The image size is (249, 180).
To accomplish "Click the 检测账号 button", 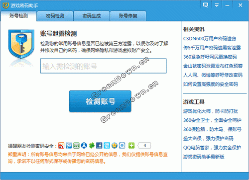I will tap(100, 101).
